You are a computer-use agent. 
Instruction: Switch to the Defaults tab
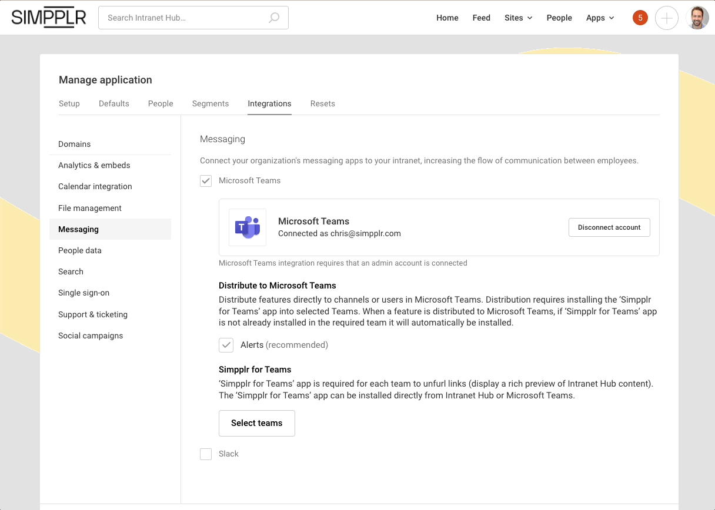click(113, 103)
